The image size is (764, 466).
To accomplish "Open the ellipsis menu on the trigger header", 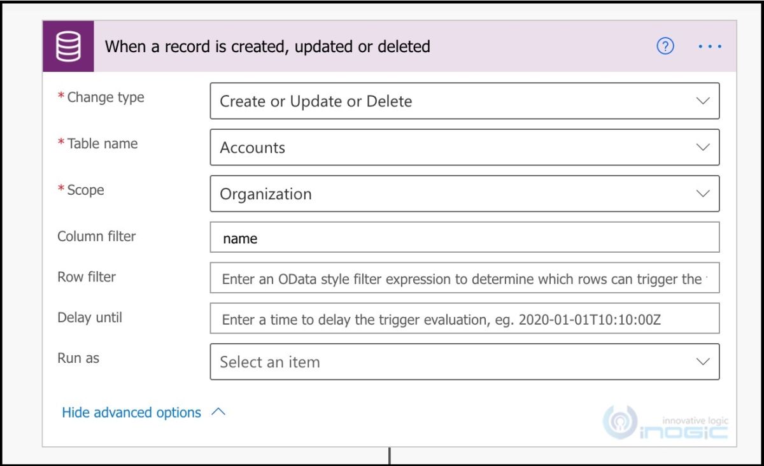I will click(709, 46).
